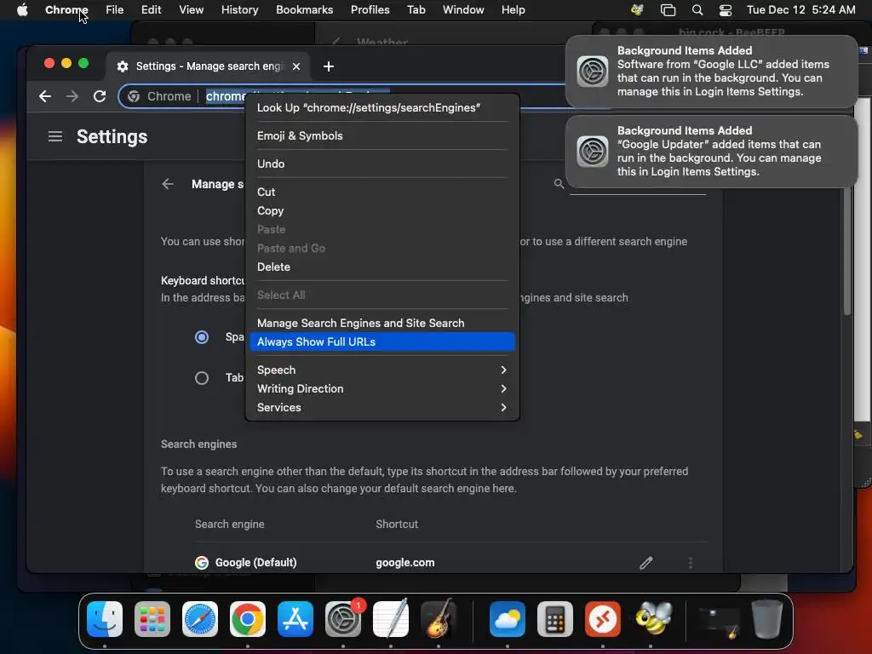Expand the Services submenu
This screenshot has height=654, width=872.
point(382,408)
